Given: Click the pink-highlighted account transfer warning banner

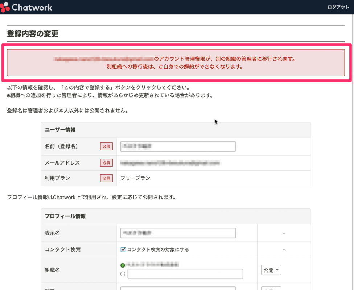Looking at the screenshot, I should pyautogui.click(x=177, y=63).
